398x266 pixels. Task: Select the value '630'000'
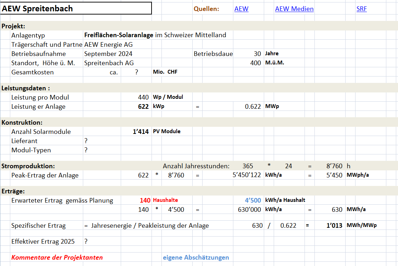(x=249, y=210)
